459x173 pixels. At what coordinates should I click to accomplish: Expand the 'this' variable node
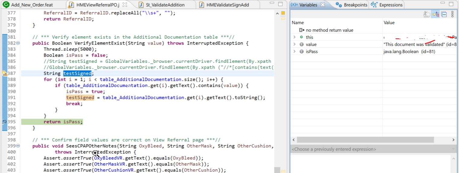295,37
